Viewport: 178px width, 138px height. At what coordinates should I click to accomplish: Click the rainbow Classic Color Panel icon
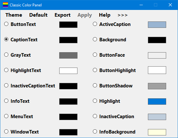pyautogui.click(x=5, y=5)
